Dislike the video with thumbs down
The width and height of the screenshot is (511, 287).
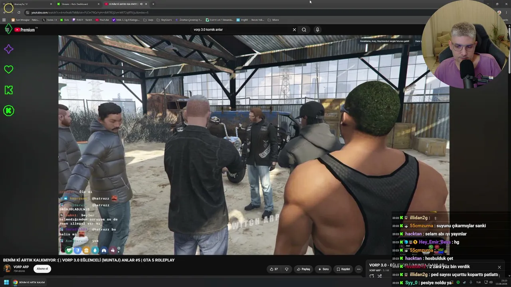[286, 269]
